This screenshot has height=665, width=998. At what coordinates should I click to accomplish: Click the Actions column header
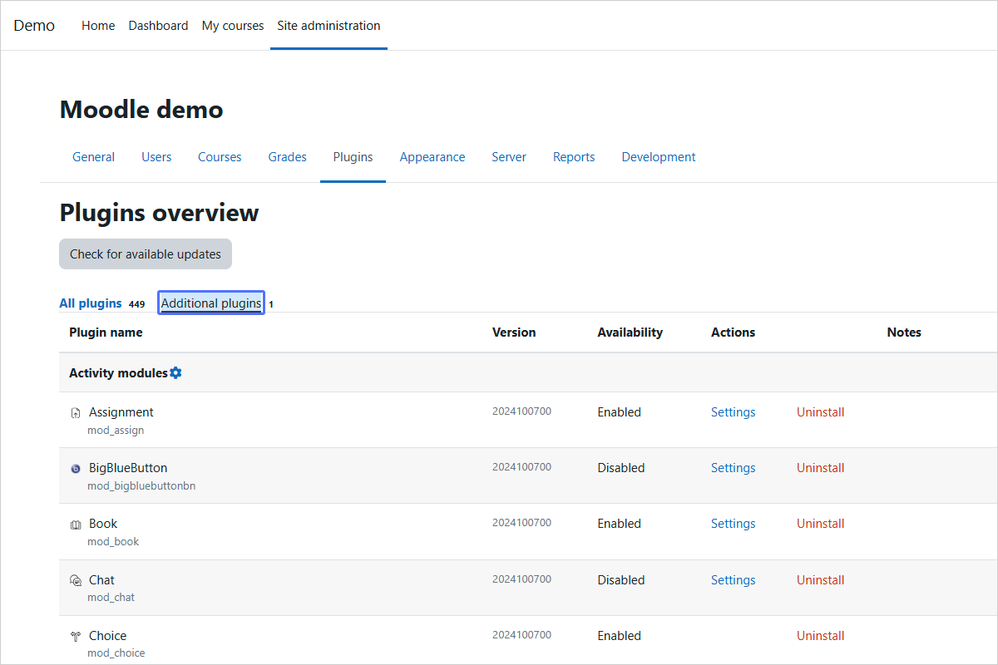733,332
